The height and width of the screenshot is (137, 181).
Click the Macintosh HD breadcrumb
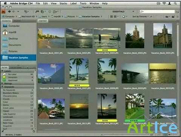click(x=27, y=17)
